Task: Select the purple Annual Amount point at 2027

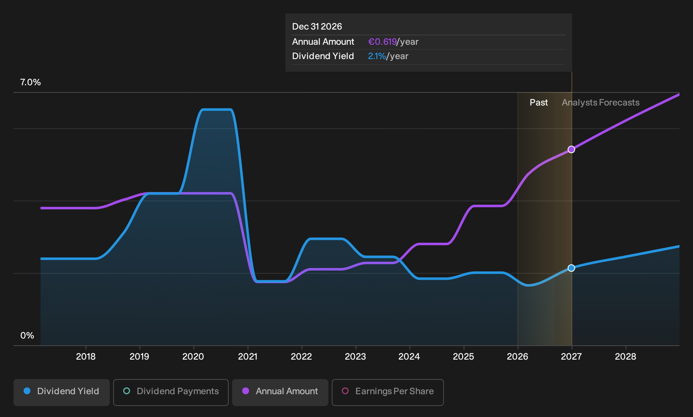Action: (571, 149)
